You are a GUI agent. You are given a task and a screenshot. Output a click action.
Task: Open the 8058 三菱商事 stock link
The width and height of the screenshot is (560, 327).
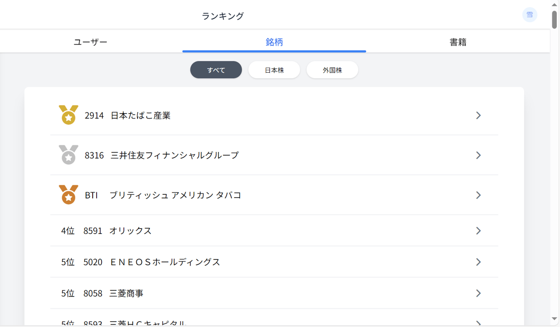(113, 293)
